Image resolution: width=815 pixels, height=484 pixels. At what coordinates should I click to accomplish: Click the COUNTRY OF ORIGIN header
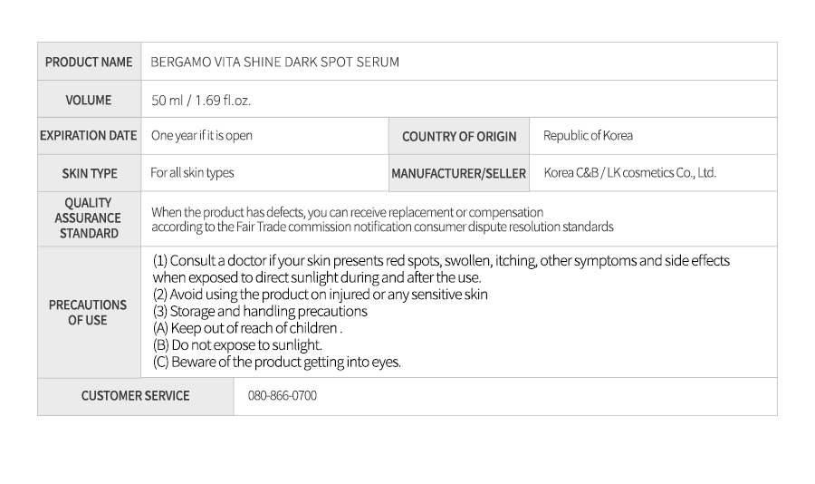[459, 136]
